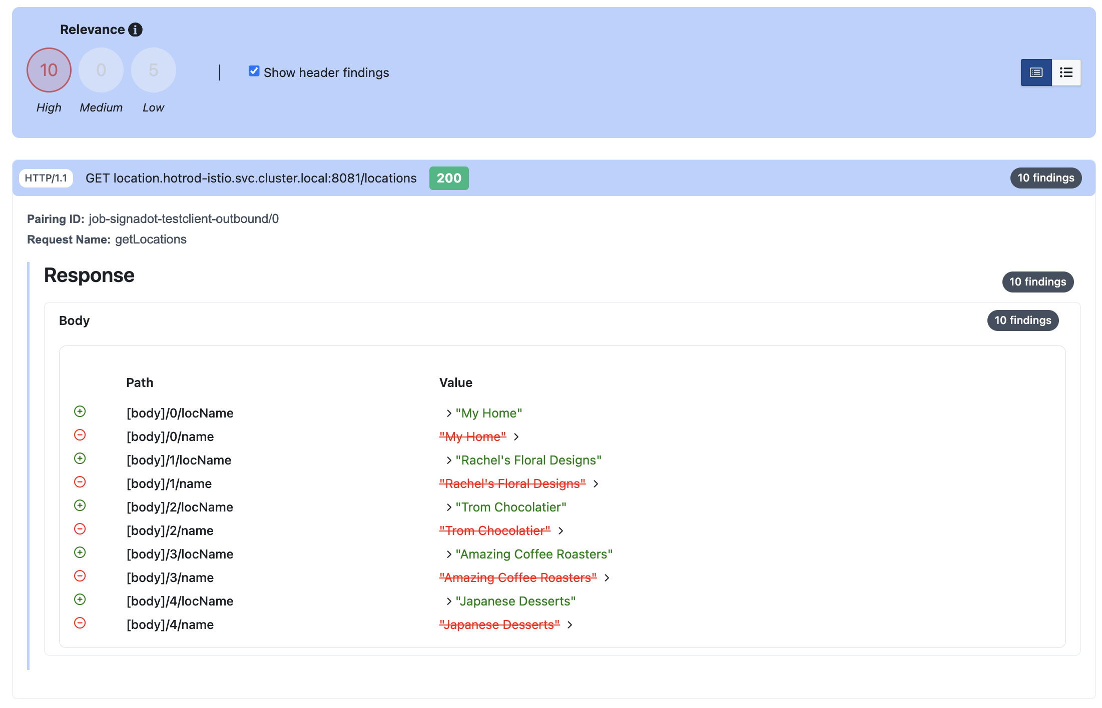Click green plus icon for [body]/0/locName

click(x=80, y=411)
